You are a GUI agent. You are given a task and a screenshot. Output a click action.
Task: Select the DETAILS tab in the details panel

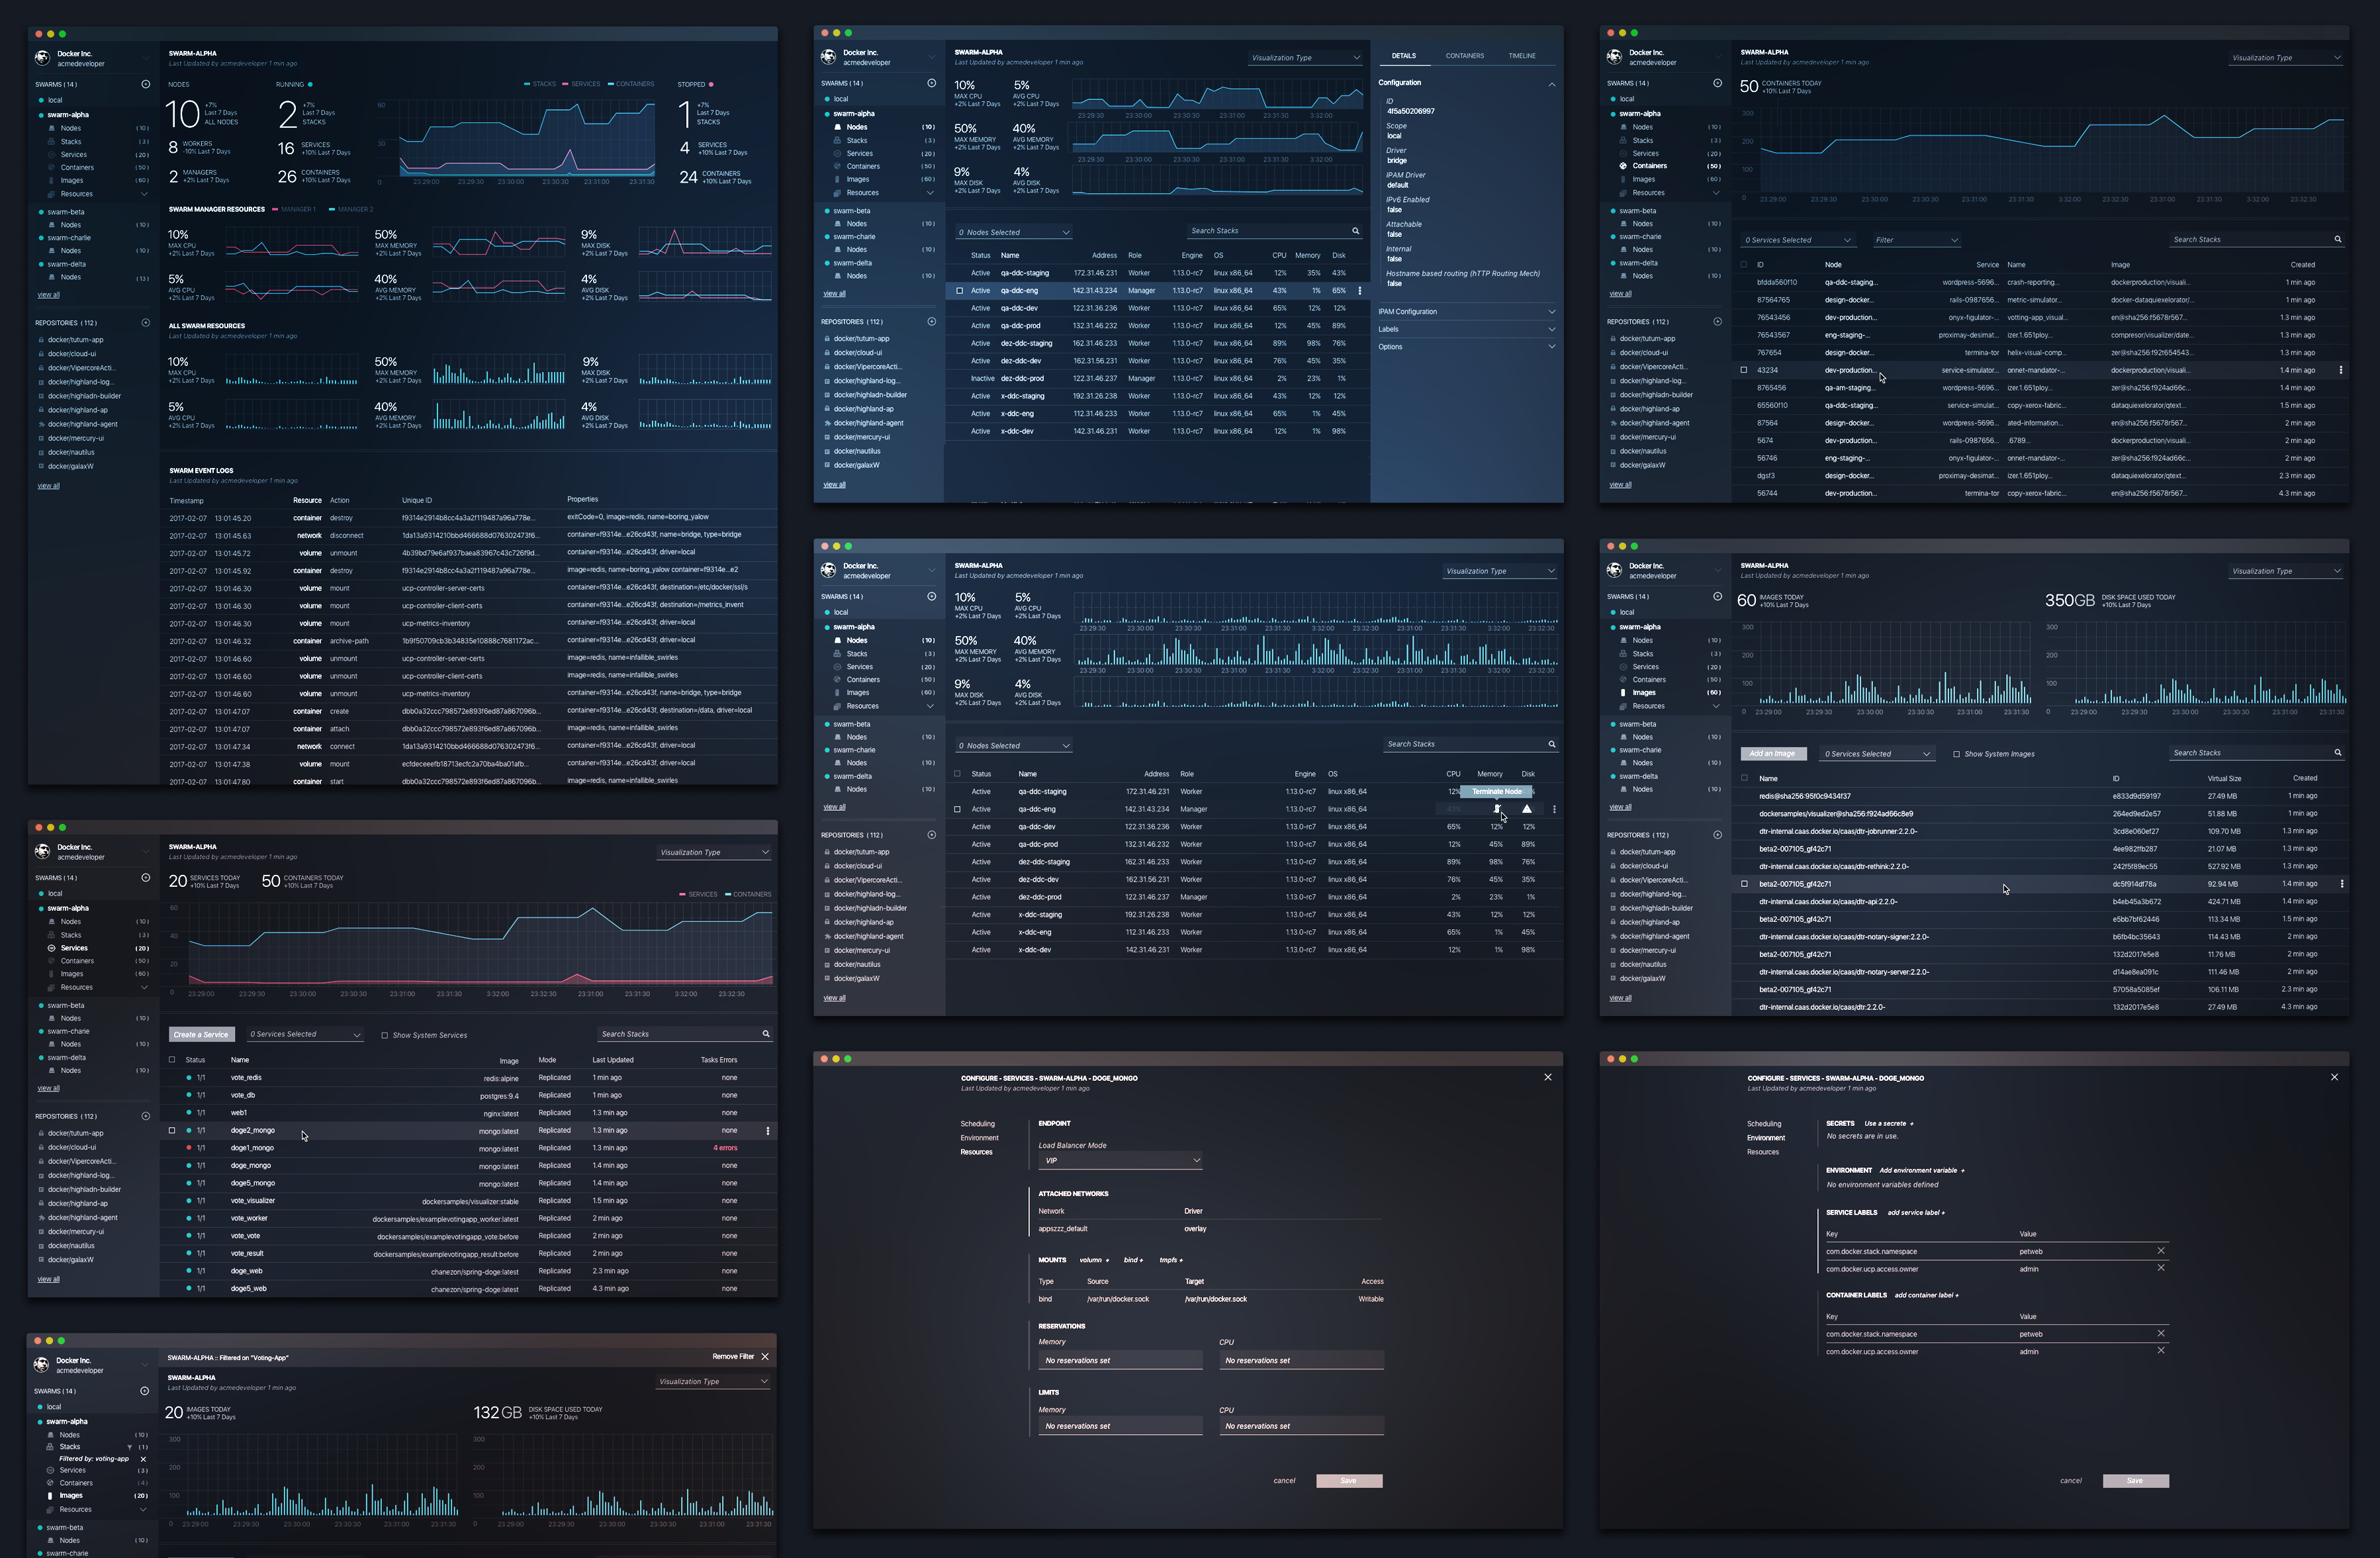tap(1403, 56)
